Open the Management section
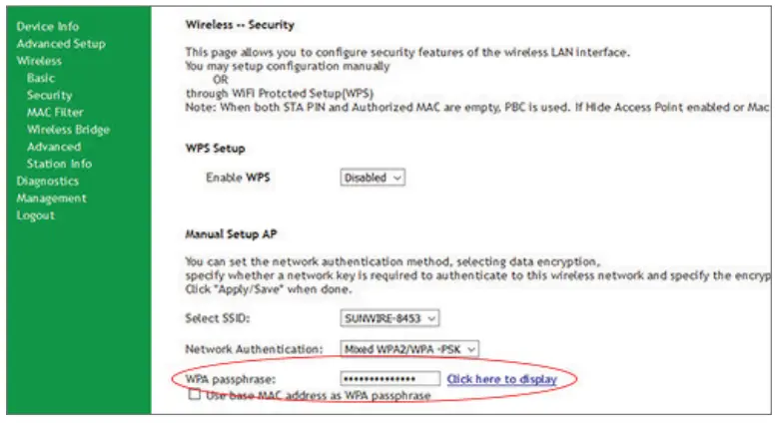The height and width of the screenshot is (423, 776). click(51, 198)
